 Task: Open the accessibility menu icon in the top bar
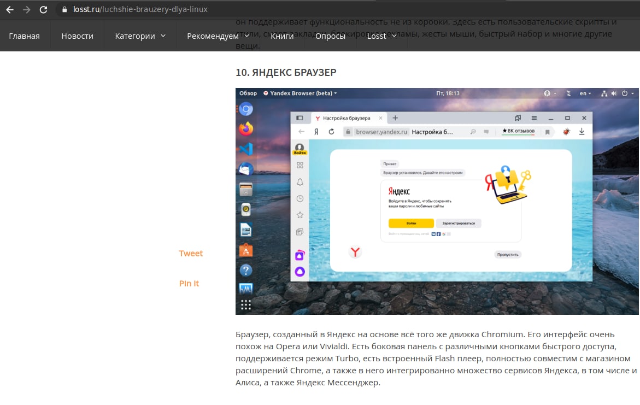547,93
